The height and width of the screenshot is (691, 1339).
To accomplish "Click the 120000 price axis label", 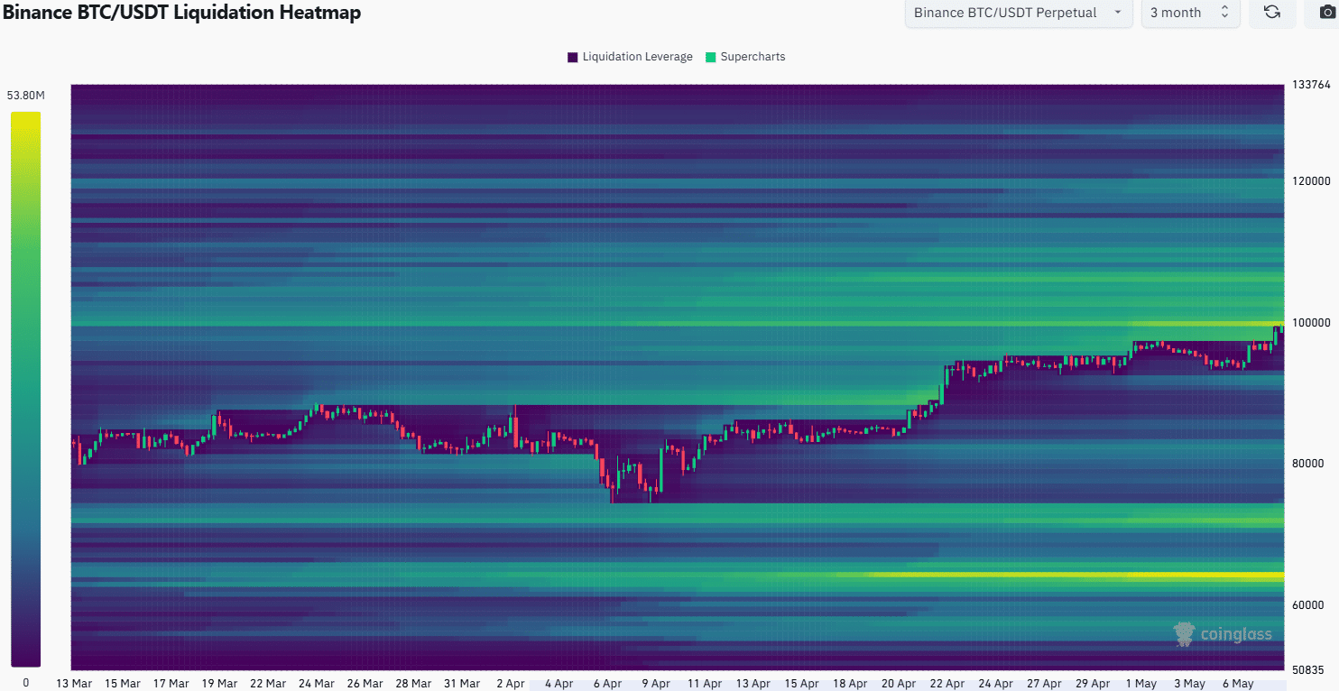I will 1311,181.
